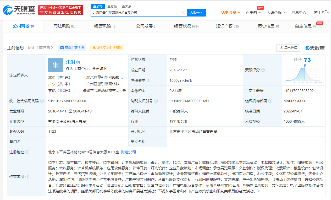The width and height of the screenshot is (331, 200).
Task: Click the 导出数据 button
Action: tap(288, 48)
